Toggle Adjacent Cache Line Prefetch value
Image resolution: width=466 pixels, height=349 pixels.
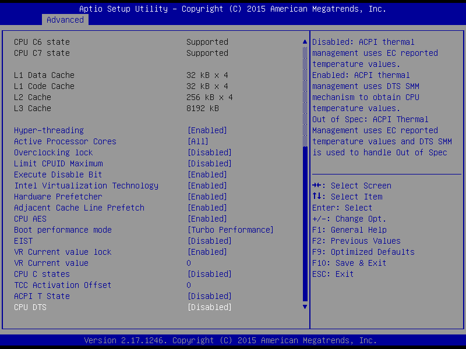[x=207, y=208]
